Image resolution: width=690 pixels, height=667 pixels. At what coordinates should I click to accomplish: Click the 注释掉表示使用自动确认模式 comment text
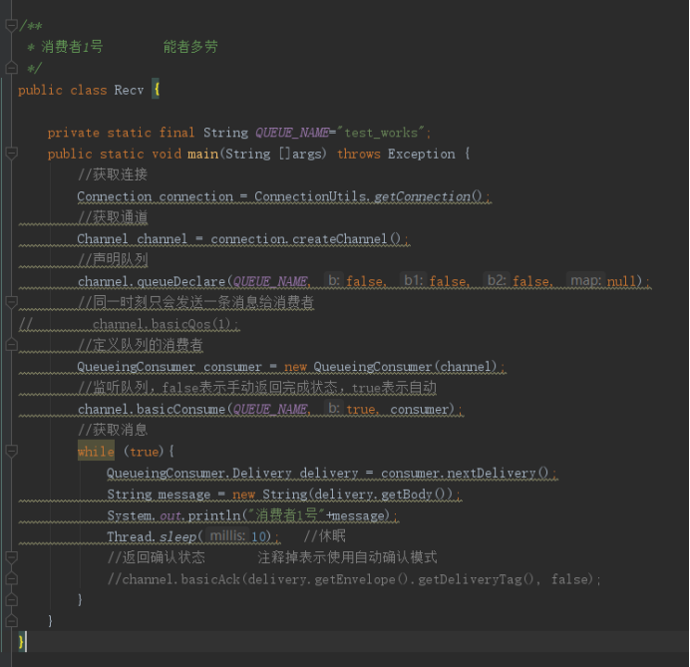pyautogui.click(x=347, y=557)
